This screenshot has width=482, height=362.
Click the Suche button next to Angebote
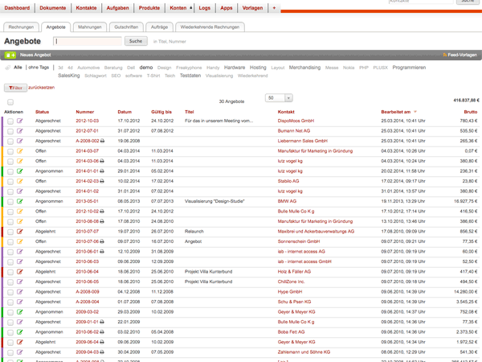(x=136, y=41)
